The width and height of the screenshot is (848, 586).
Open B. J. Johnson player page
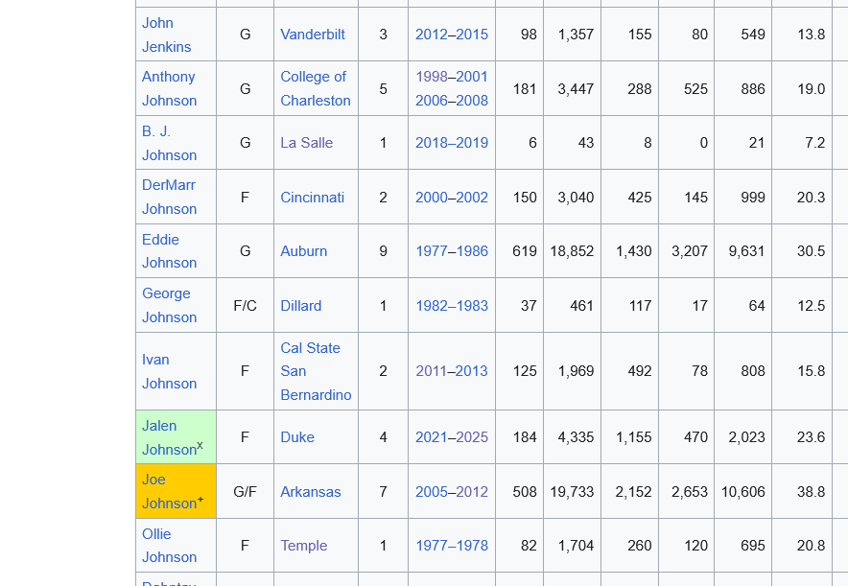coord(169,142)
